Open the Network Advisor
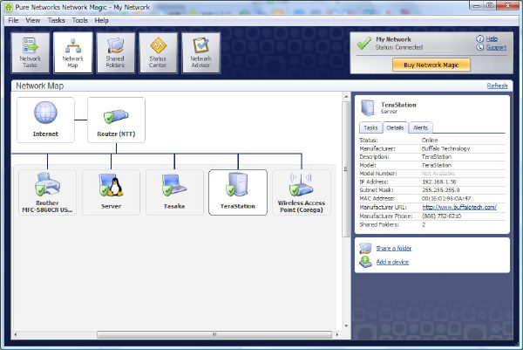 pyautogui.click(x=200, y=52)
